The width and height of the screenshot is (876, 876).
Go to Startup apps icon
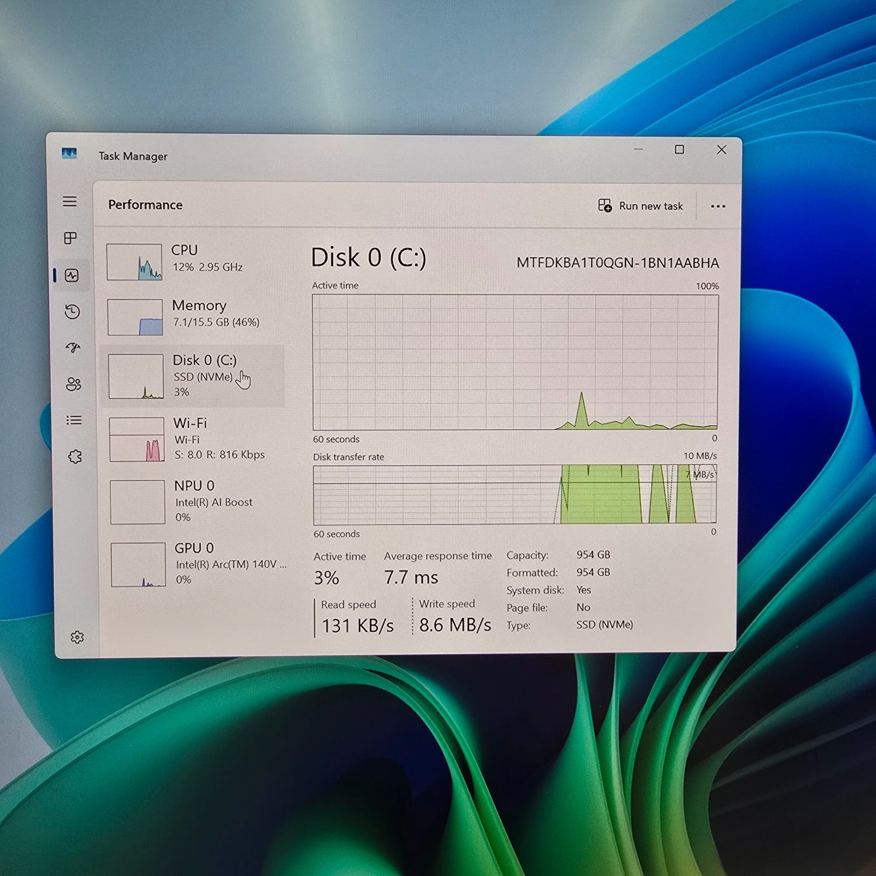[x=73, y=348]
